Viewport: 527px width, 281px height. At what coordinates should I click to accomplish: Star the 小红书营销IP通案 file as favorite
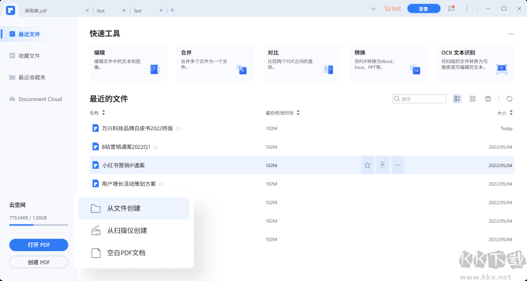(x=367, y=165)
